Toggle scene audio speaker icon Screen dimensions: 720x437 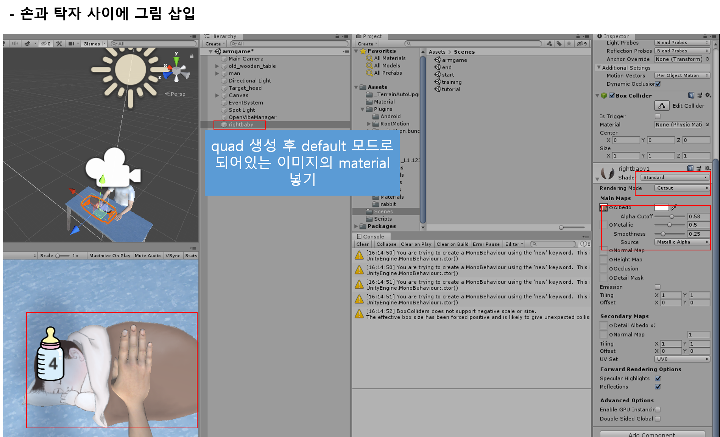click(15, 44)
